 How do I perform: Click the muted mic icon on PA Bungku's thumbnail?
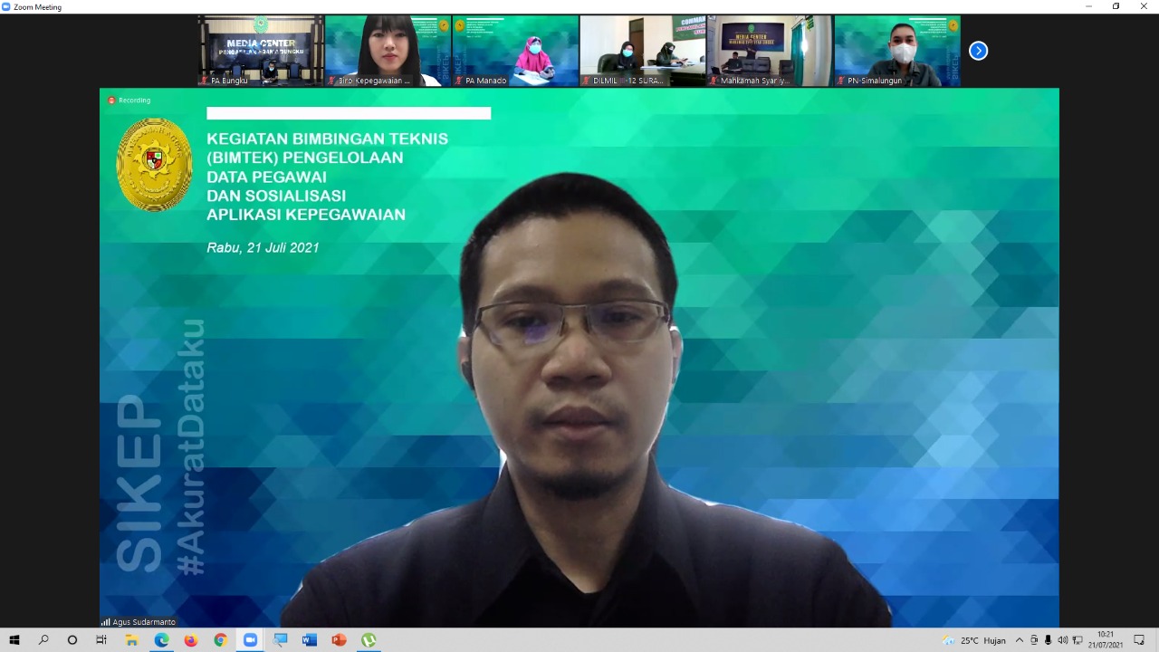pos(206,81)
